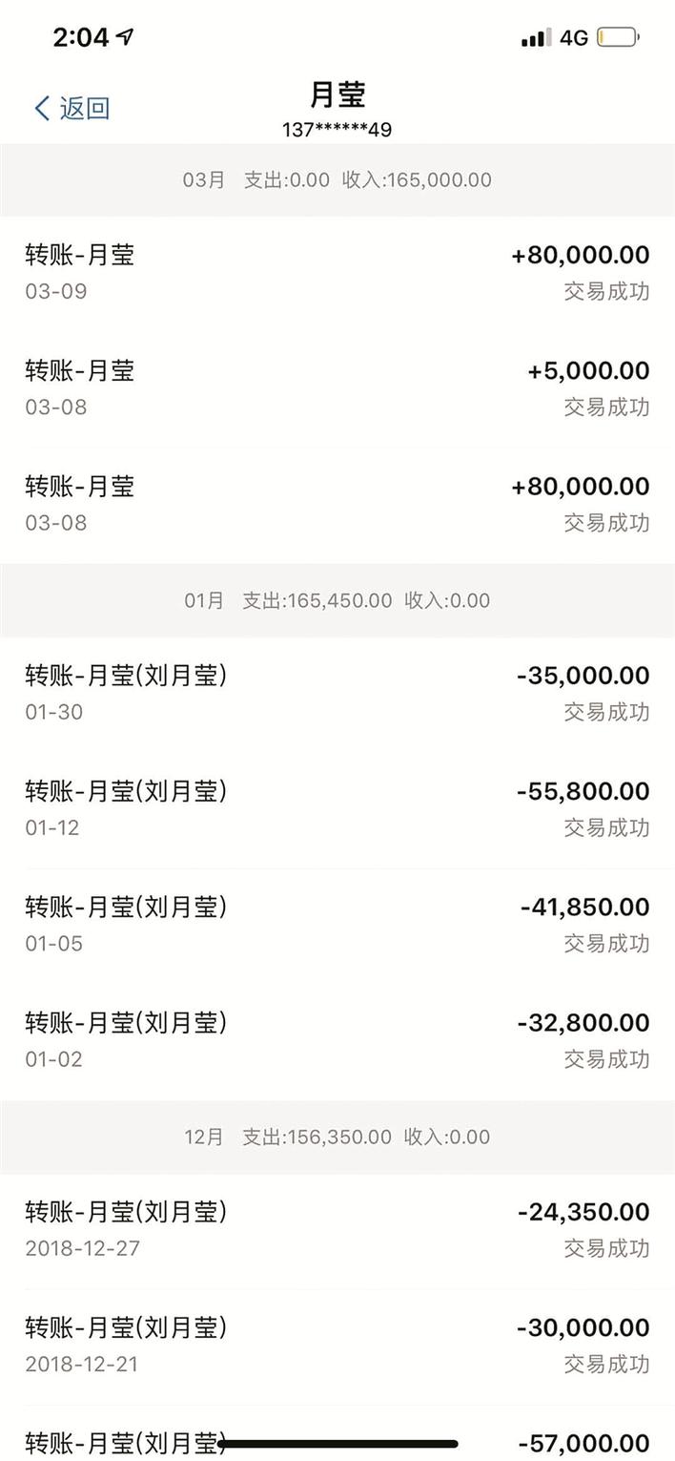Tap the 01月 monthly summary header
Image resolution: width=675 pixels, height=1461 pixels.
(337, 600)
